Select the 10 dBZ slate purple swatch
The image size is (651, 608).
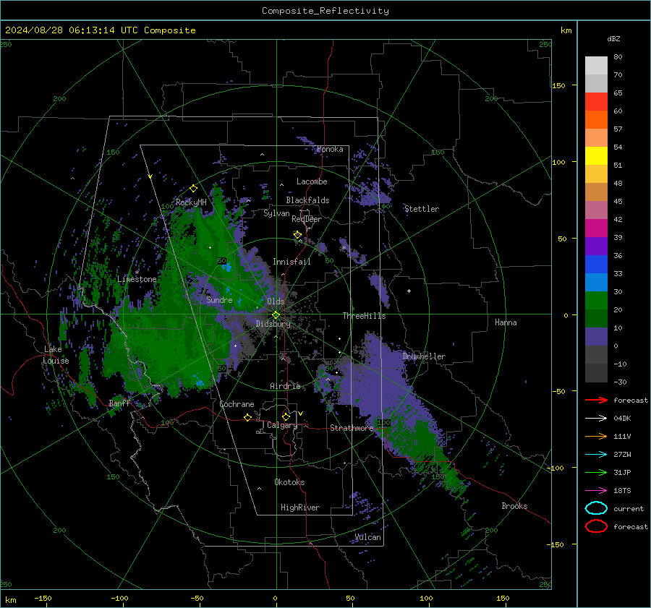click(596, 337)
